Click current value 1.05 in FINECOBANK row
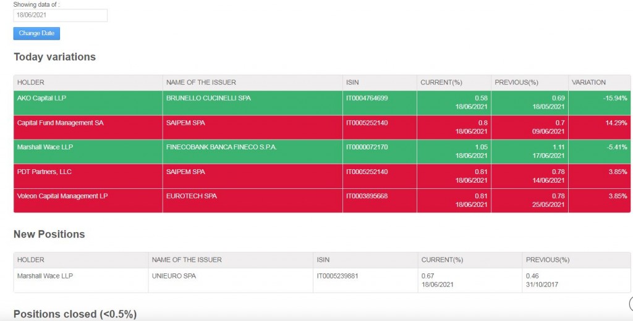 [x=481, y=147]
